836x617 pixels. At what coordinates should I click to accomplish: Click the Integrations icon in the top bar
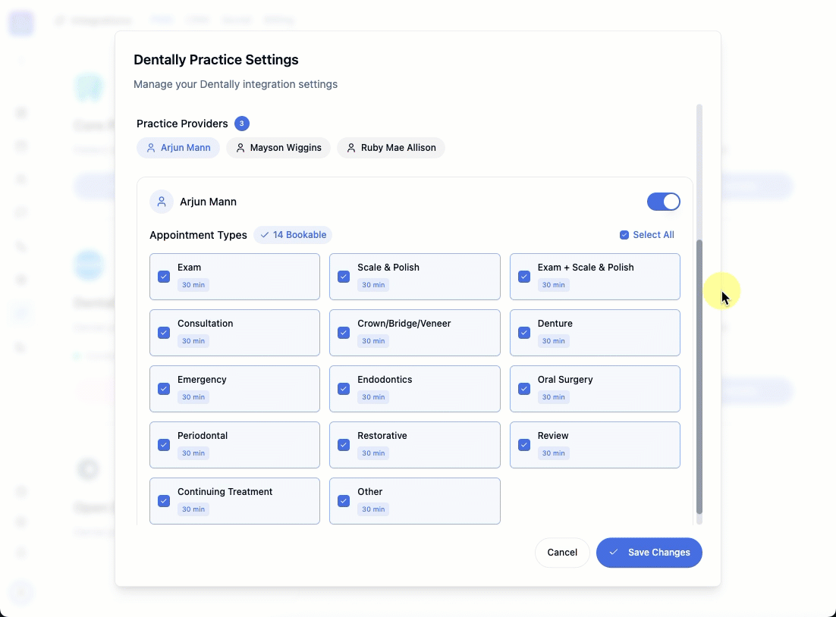61,20
